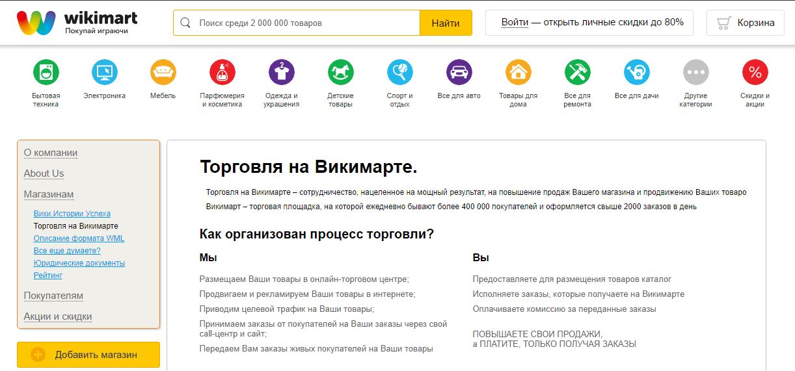Image resolution: width=795 pixels, height=371 pixels.
Task: Open Спорт и отдых category icon
Action: pos(399,71)
